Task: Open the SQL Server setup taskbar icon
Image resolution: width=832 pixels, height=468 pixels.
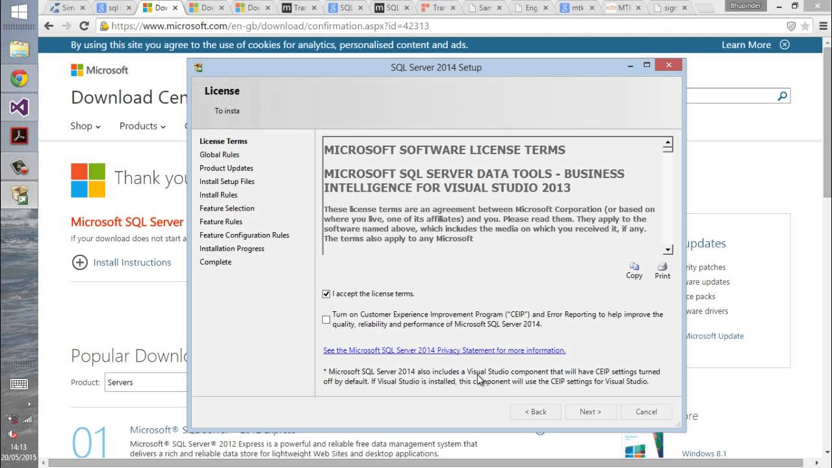Action: 19,194
